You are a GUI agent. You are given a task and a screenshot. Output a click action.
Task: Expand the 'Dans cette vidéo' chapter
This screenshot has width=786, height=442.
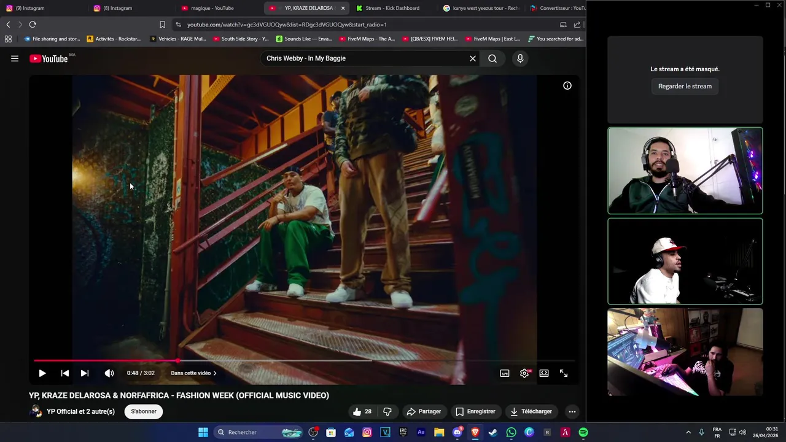(193, 373)
